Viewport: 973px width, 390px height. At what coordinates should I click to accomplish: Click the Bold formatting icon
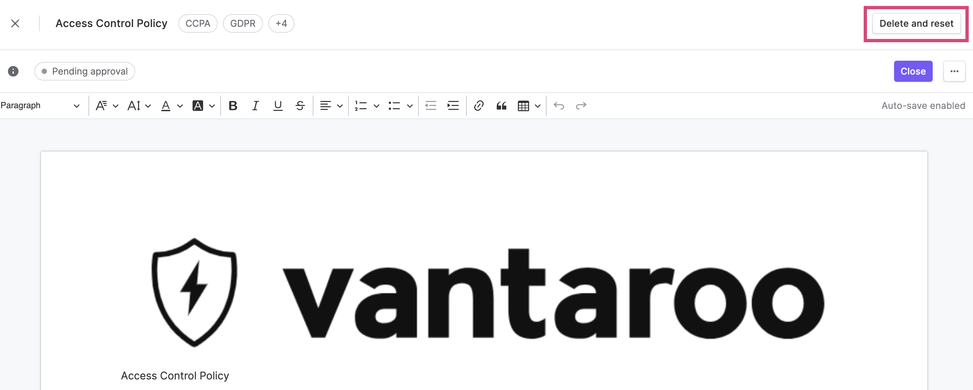233,105
